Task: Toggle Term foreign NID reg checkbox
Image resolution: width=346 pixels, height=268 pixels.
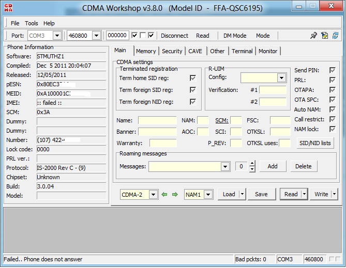Action: pos(193,102)
